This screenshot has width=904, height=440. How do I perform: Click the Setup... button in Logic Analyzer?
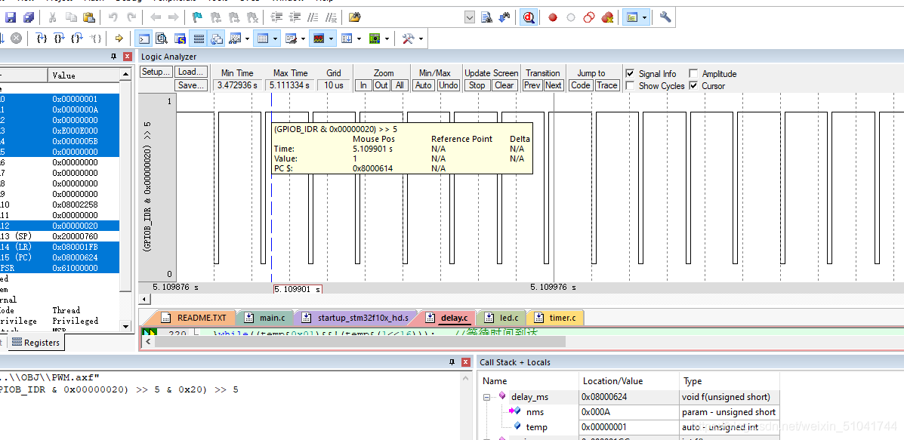(156, 72)
